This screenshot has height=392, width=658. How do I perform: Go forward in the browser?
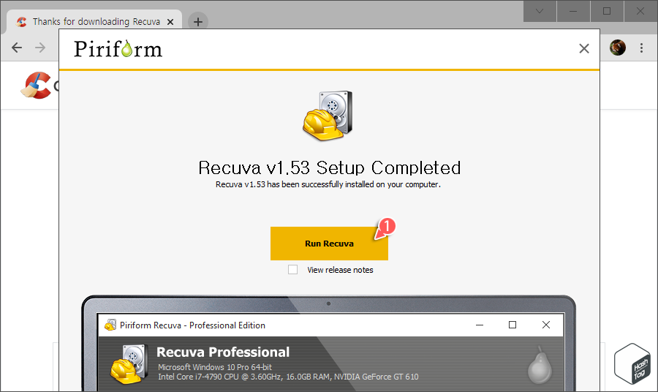click(x=40, y=48)
